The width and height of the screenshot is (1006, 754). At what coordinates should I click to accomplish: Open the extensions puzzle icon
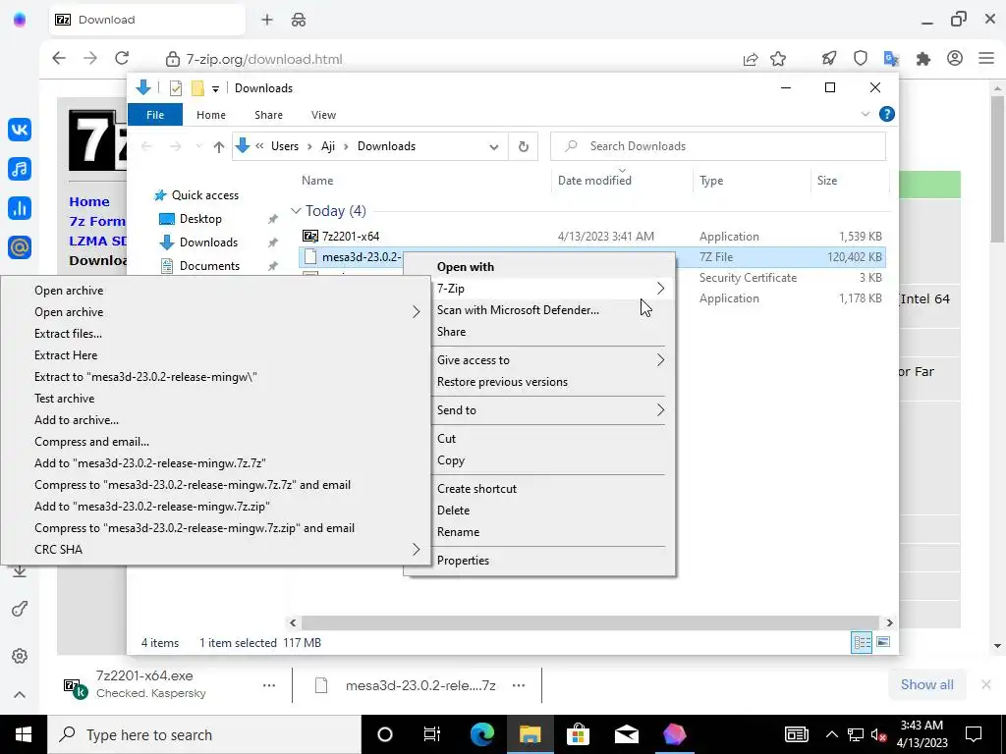(x=923, y=59)
